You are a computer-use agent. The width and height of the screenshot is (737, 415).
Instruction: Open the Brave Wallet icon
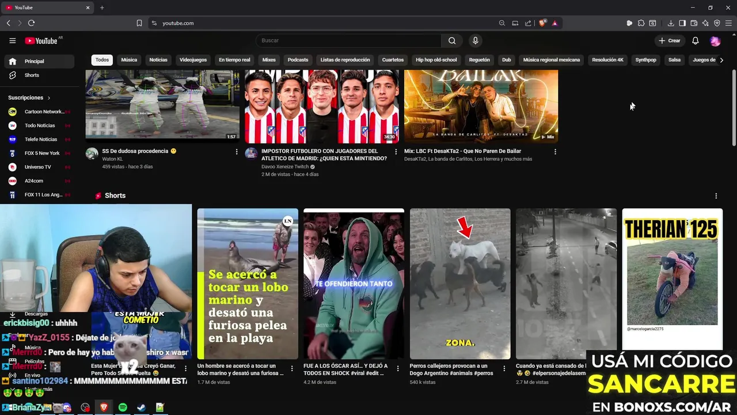click(694, 23)
